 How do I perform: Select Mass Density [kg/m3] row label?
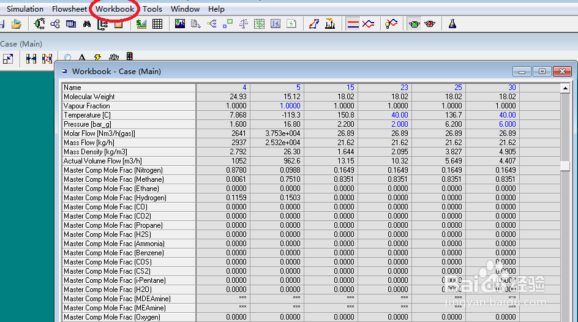pos(129,152)
